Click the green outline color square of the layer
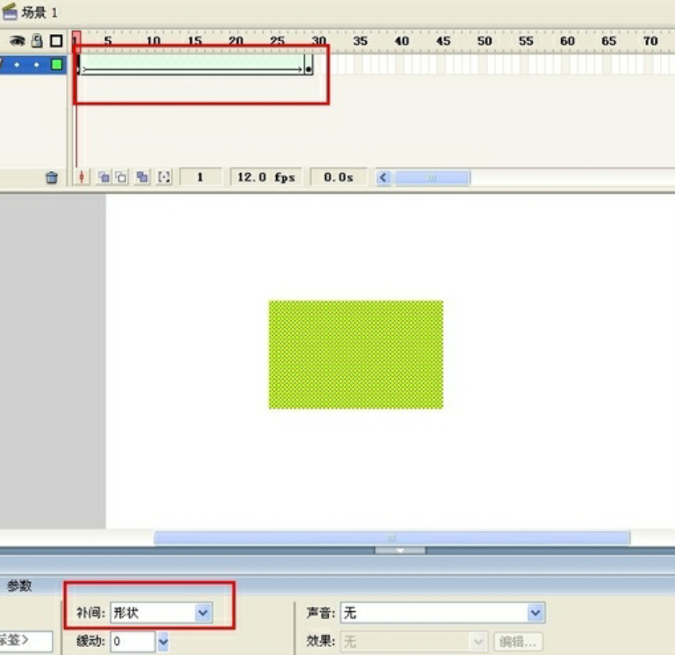The width and height of the screenshot is (675, 655). [56, 64]
